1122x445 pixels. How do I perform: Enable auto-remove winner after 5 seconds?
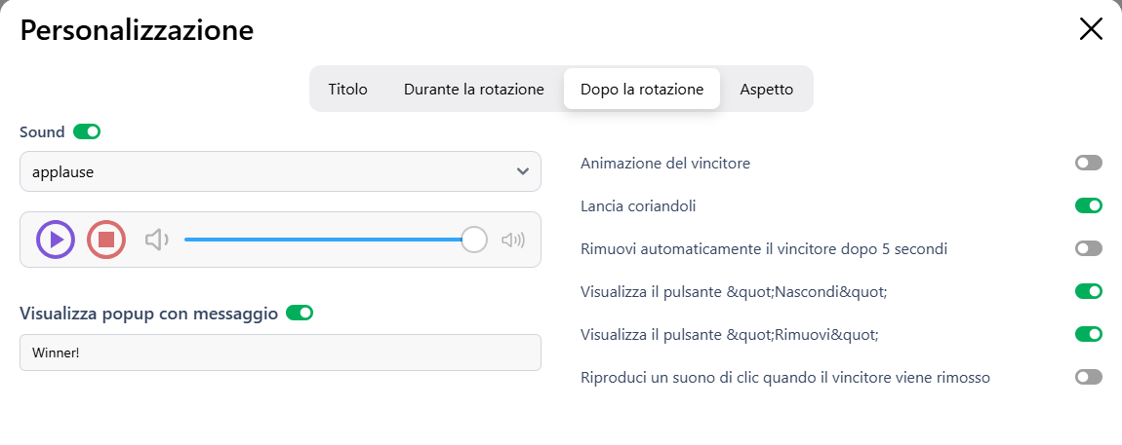pos(1088,248)
